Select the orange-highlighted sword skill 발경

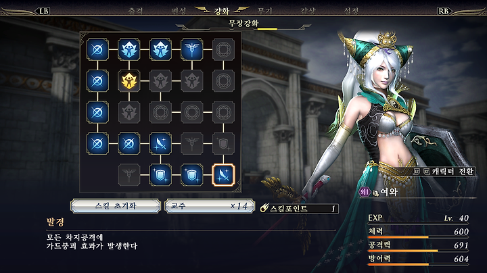[223, 175]
